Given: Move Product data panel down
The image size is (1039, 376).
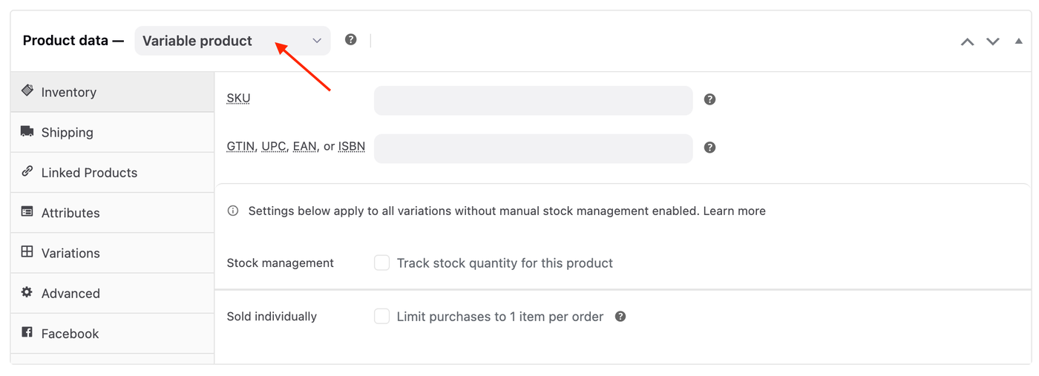Looking at the screenshot, I should pyautogui.click(x=993, y=42).
